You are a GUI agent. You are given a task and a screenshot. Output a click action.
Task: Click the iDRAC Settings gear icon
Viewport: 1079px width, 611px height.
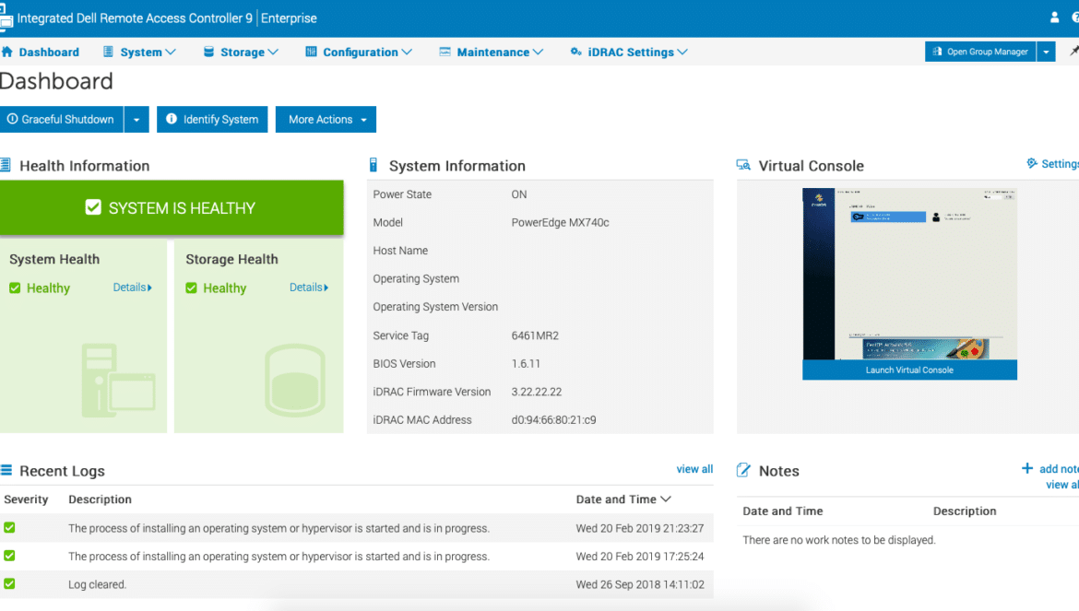(576, 52)
